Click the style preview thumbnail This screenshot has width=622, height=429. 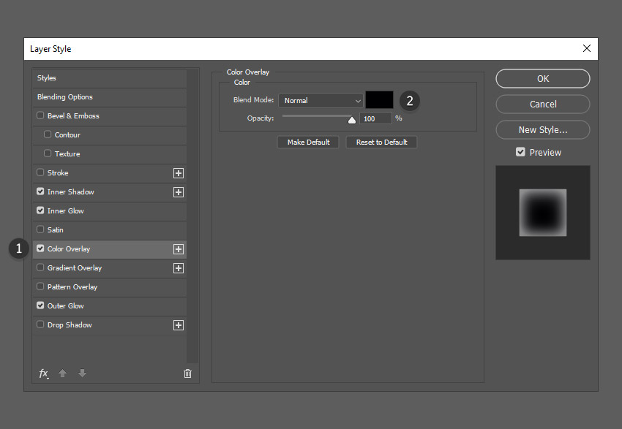point(543,213)
